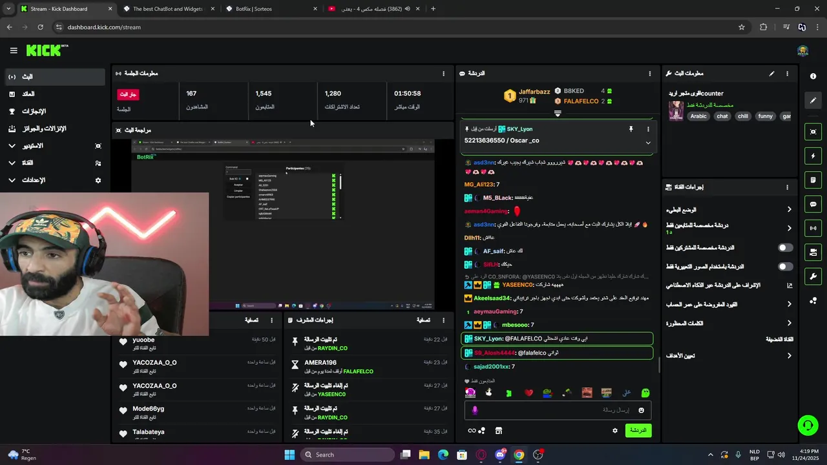Click the funny stream tag
This screenshot has height=465, width=827.
766,116
